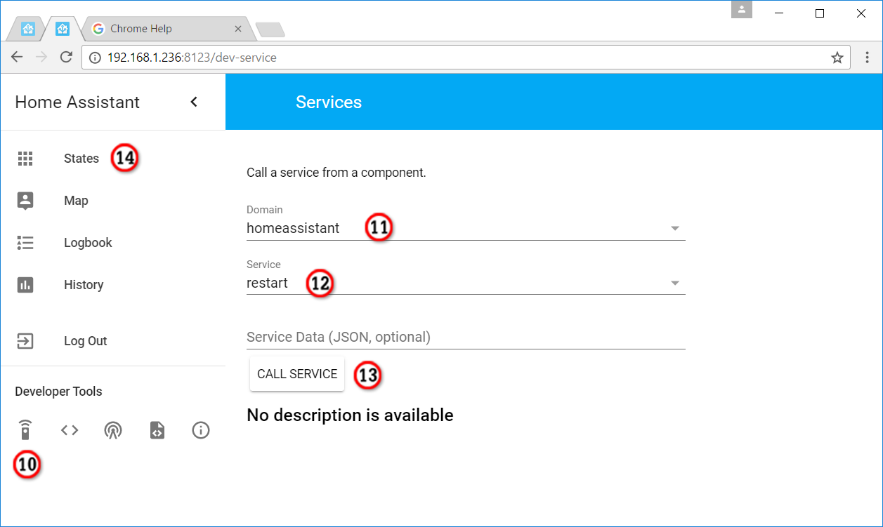883x527 pixels.
Task: Select the second Home Assistant tab
Action: pos(63,29)
